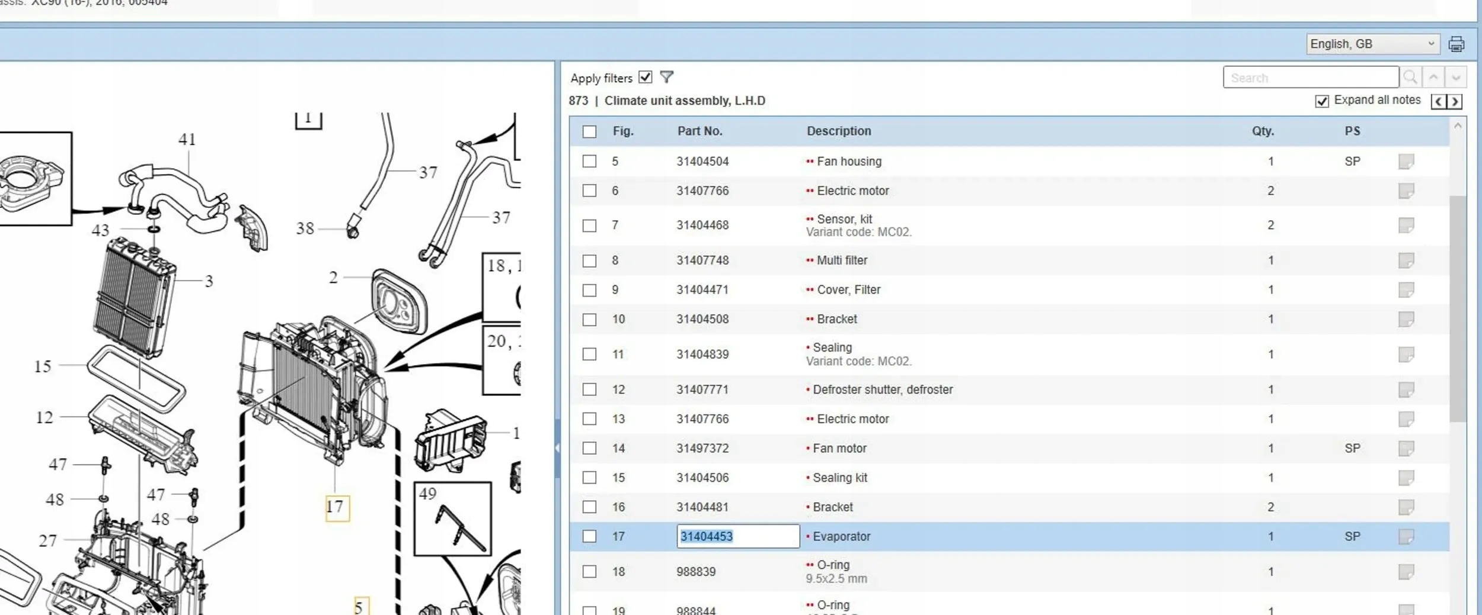Tick the select-all checkbox in table header
The height and width of the screenshot is (615, 1482).
[x=589, y=131]
